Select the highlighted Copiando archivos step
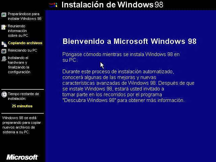Viewport: 216px width, 162px height. (x=25, y=43)
